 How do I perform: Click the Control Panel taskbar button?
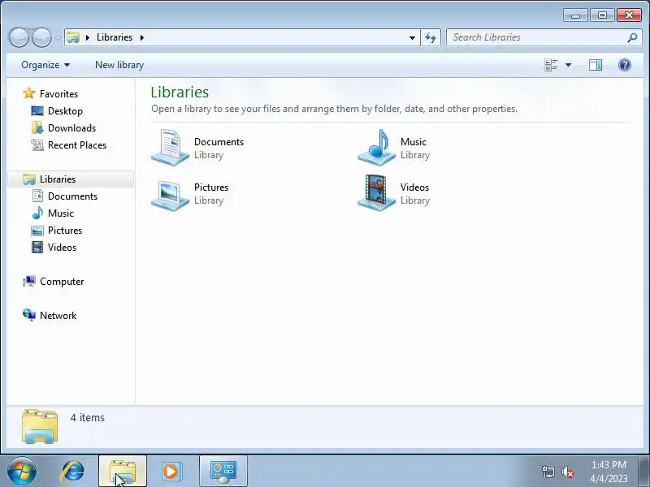tap(223, 472)
